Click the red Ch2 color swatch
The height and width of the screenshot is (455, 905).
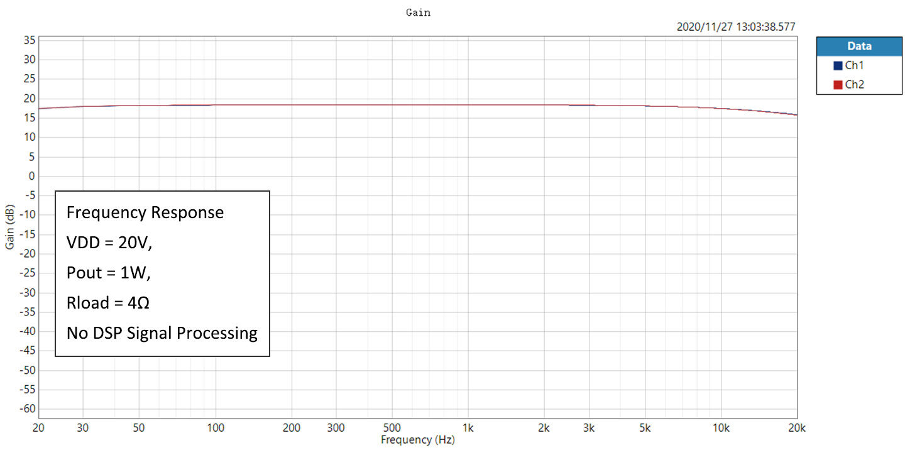pos(838,85)
